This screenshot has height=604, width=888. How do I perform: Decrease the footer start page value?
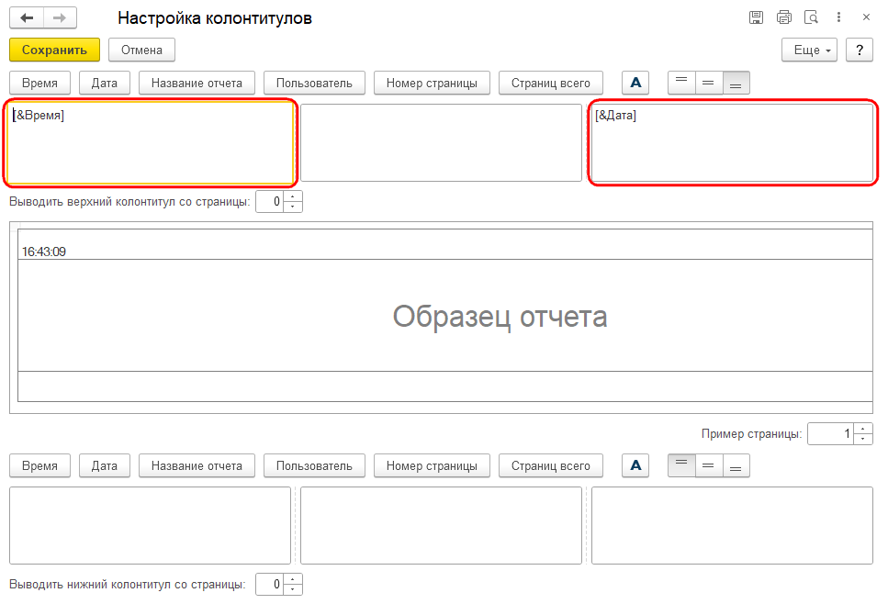[292, 589]
